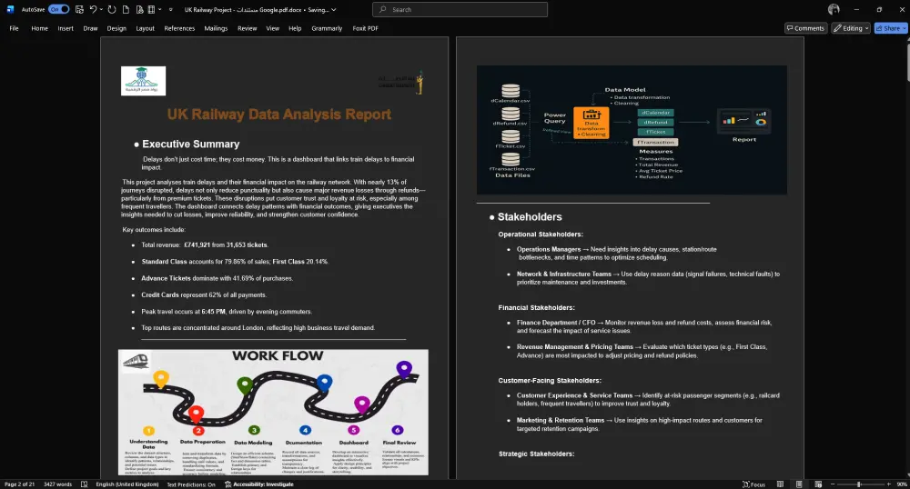Select the organization logo image on page
The width and height of the screenshot is (910, 489).
144,81
